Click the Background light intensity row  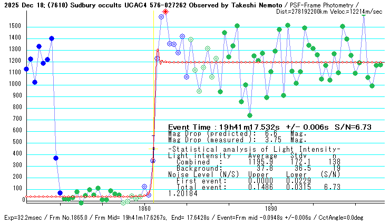[x=253, y=168]
